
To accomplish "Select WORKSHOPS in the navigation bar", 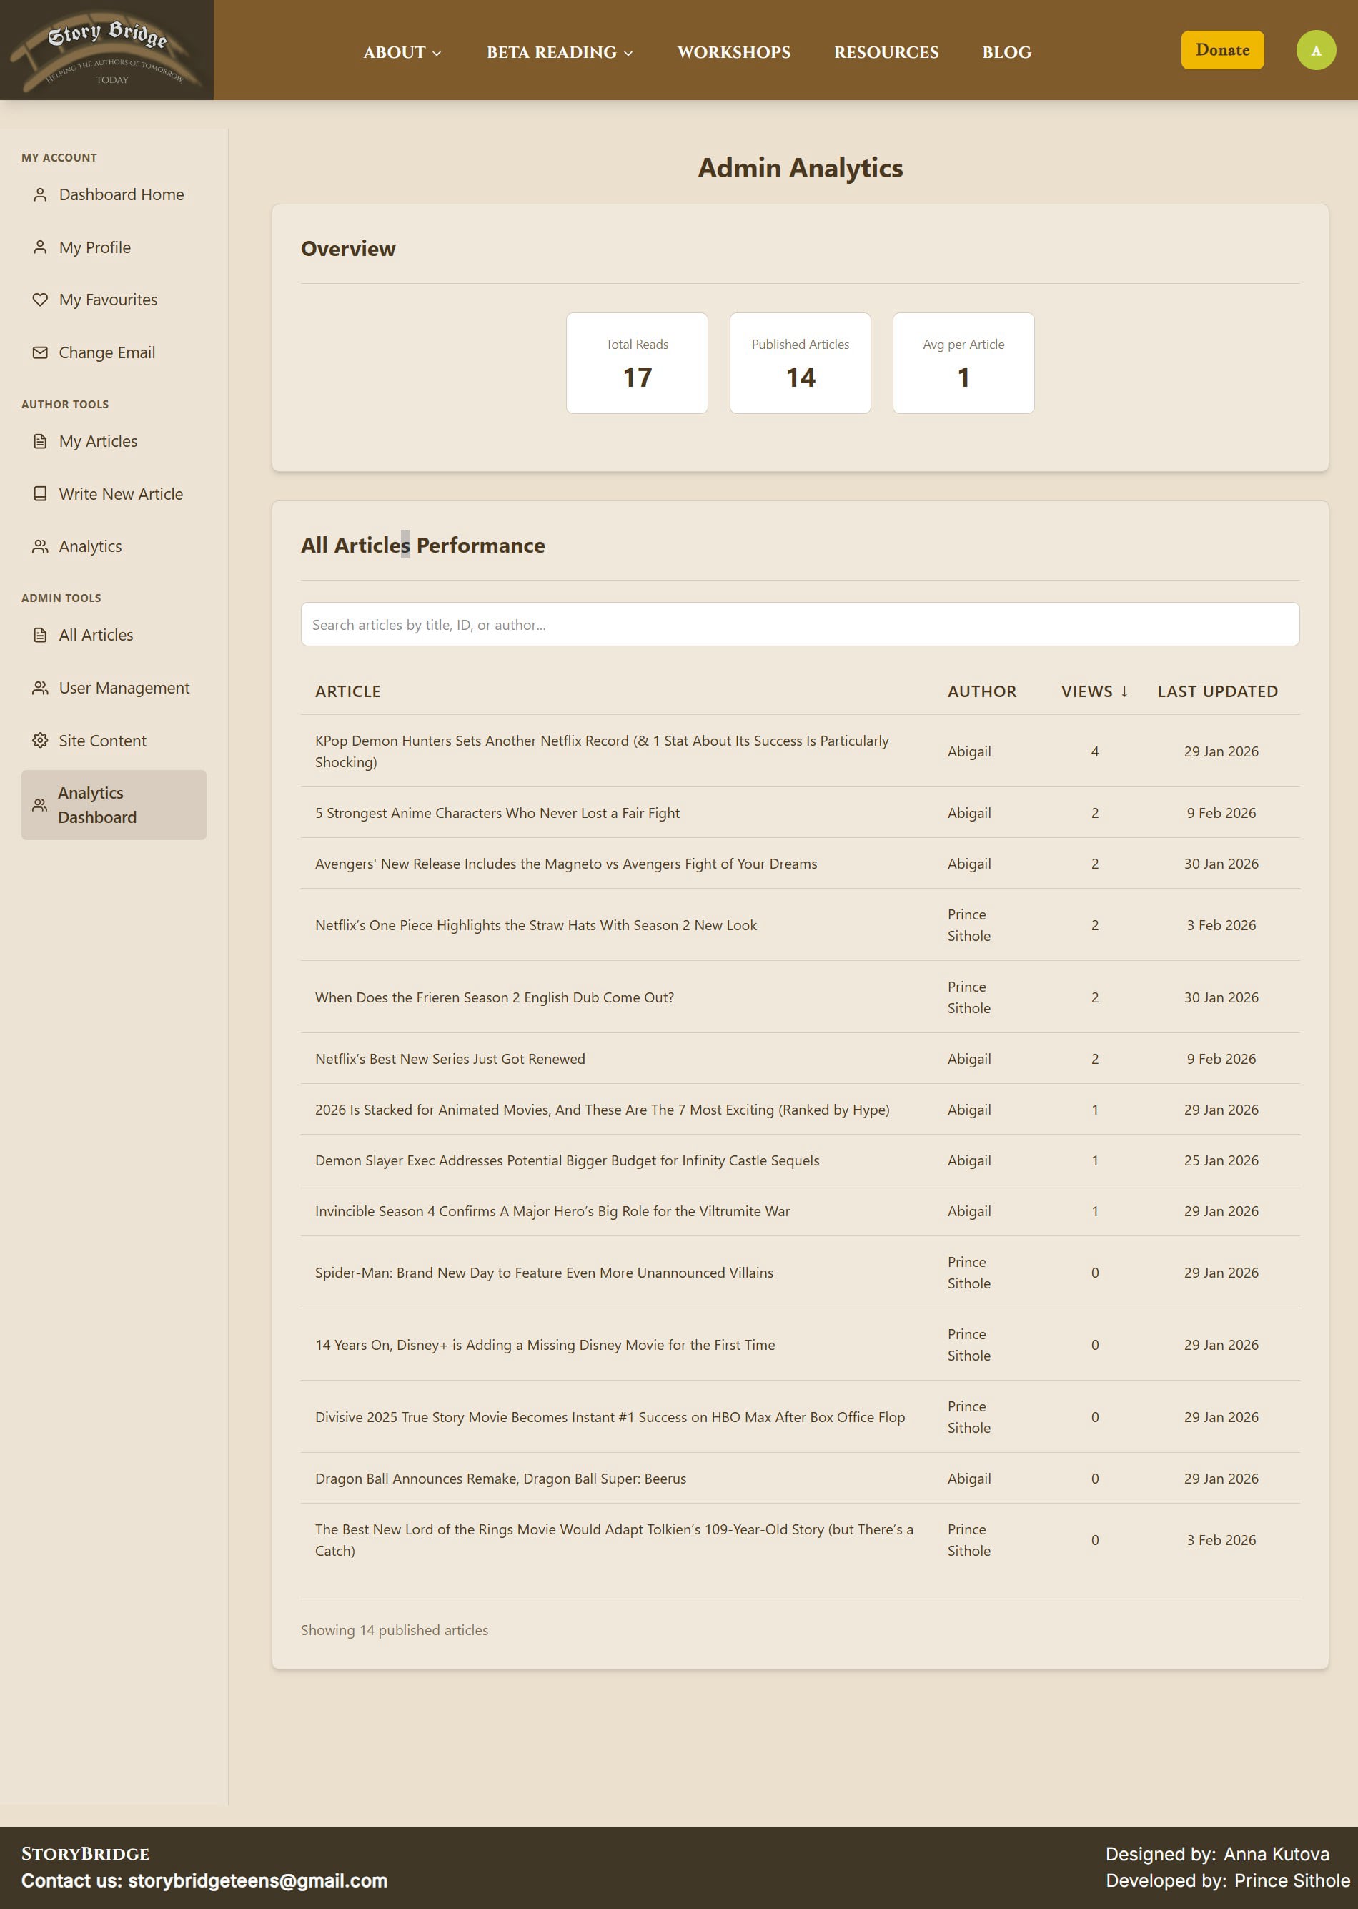I will [x=734, y=52].
